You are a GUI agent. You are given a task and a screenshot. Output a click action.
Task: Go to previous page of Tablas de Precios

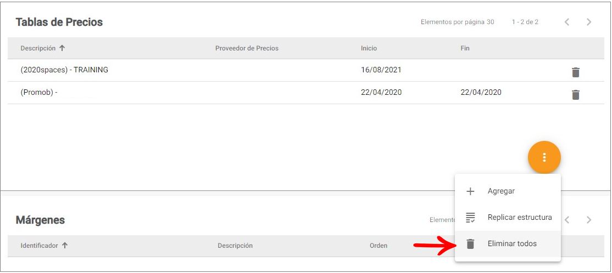pos(567,22)
